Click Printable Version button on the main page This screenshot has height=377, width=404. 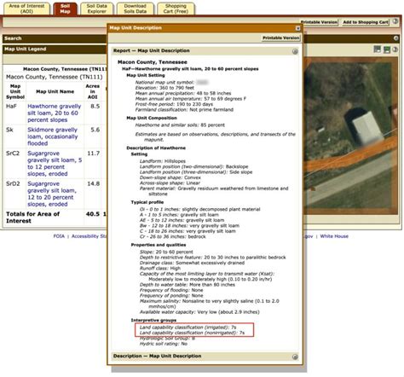[x=320, y=22]
